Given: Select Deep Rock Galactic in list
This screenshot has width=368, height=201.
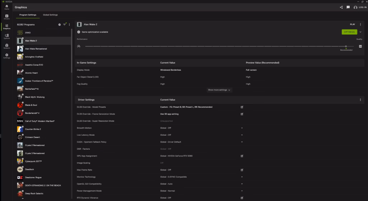Looking at the screenshot, I should click(x=43, y=193).
